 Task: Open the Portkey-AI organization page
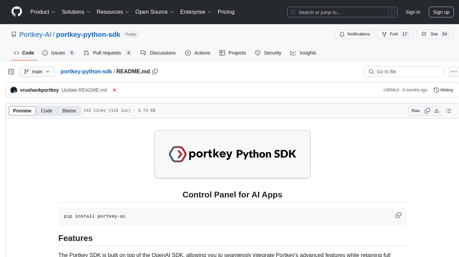tap(35, 34)
